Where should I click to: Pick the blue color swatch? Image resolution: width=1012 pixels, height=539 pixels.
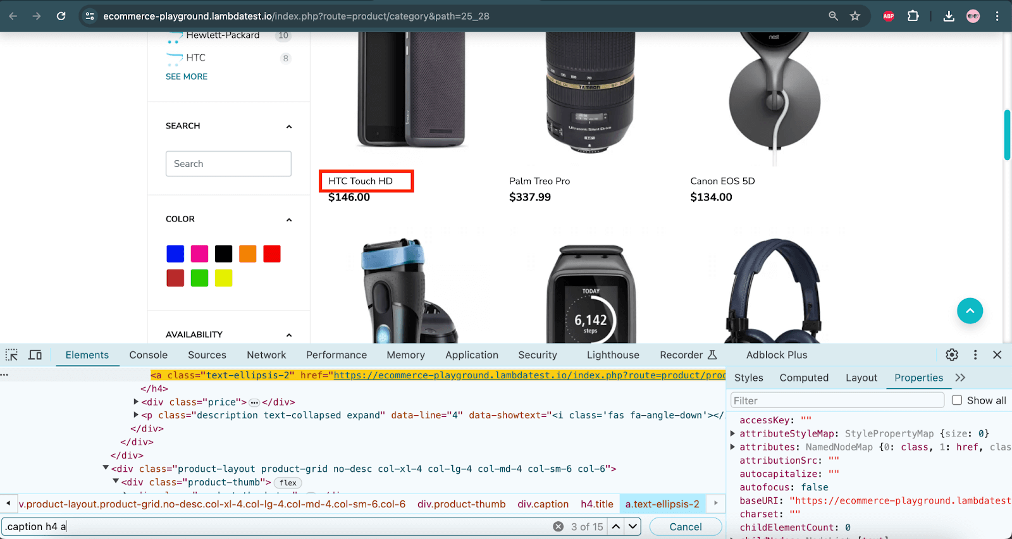coord(175,254)
